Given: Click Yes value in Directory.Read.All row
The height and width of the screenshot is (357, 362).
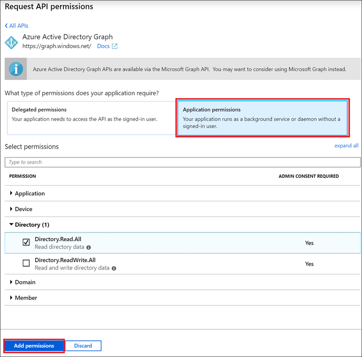Looking at the screenshot, I should coord(309,243).
